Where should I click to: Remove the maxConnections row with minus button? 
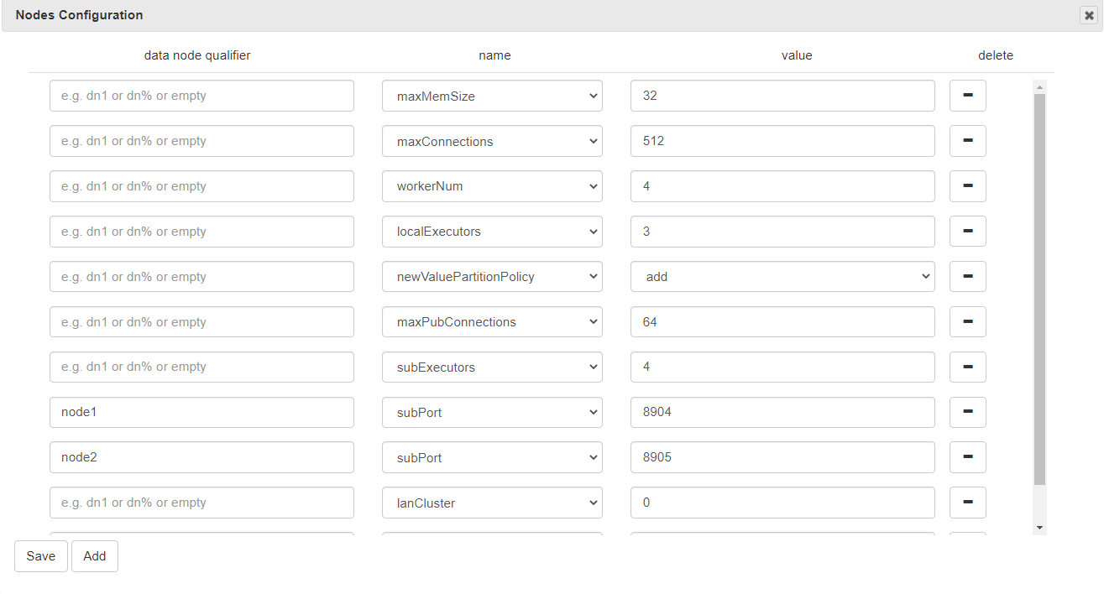pos(967,141)
